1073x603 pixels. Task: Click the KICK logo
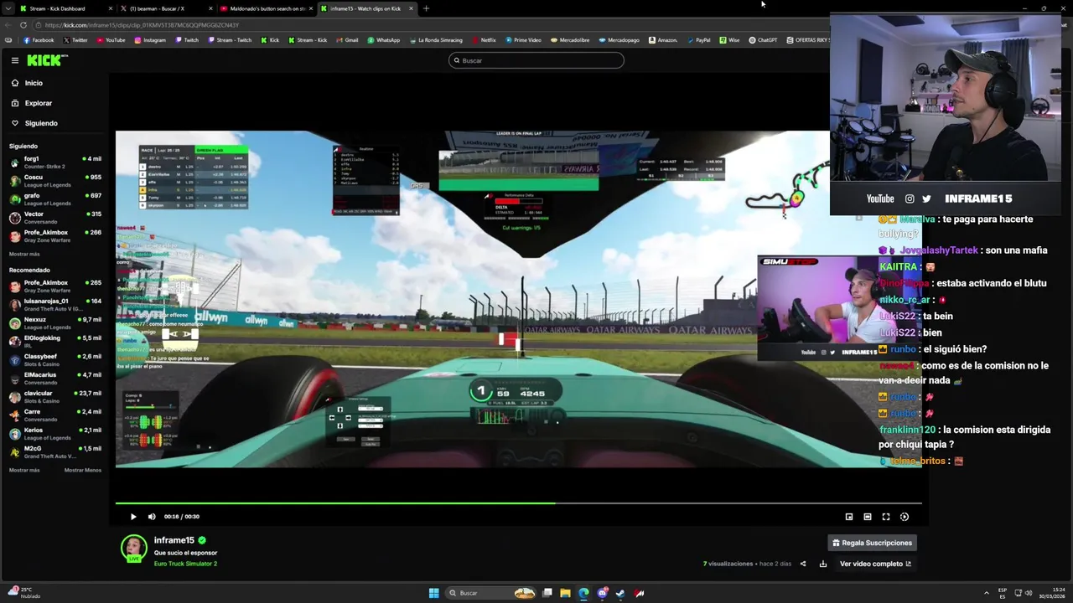(46, 60)
